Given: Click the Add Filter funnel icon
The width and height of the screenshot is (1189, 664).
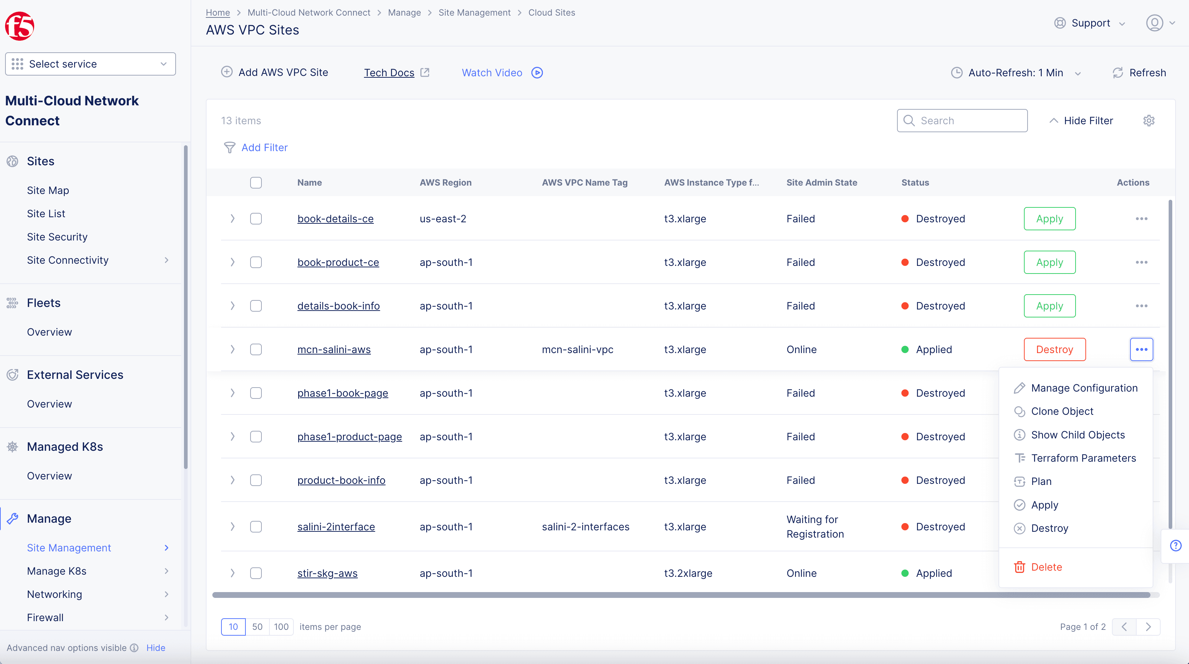Looking at the screenshot, I should [229, 147].
